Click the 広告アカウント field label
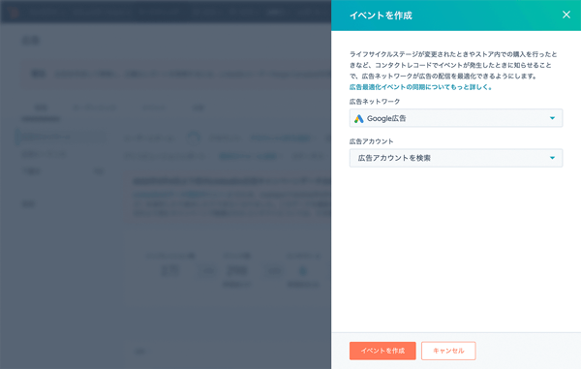The height and width of the screenshot is (369, 581). [x=371, y=141]
